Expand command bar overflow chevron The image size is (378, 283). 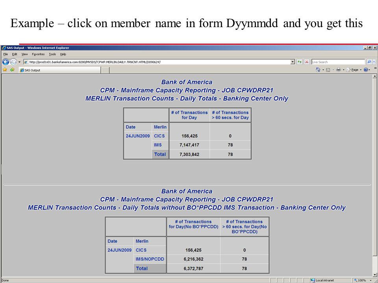pos(375,68)
